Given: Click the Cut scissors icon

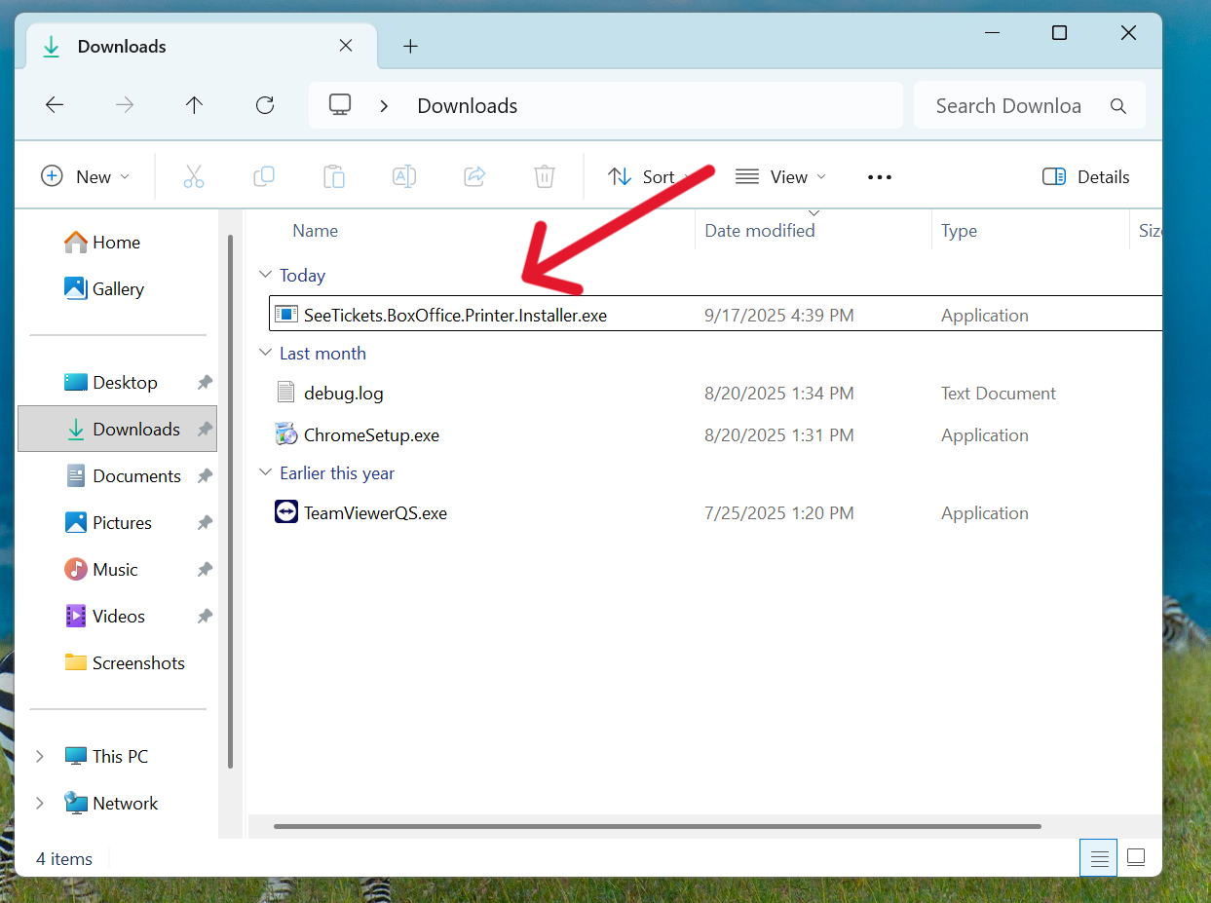Looking at the screenshot, I should click(193, 176).
